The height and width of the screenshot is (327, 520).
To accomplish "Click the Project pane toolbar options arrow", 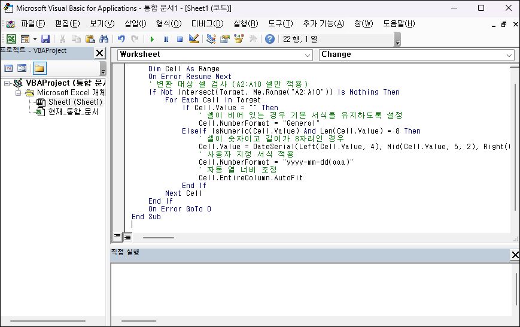I will [103, 68].
